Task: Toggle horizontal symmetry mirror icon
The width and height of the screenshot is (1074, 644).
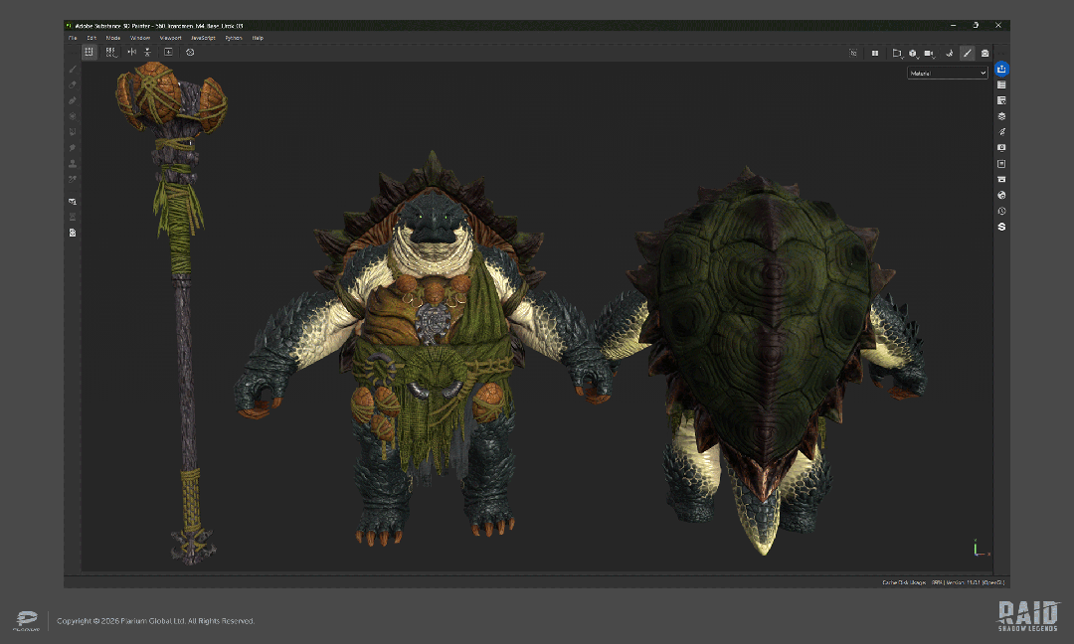Action: coord(131,52)
